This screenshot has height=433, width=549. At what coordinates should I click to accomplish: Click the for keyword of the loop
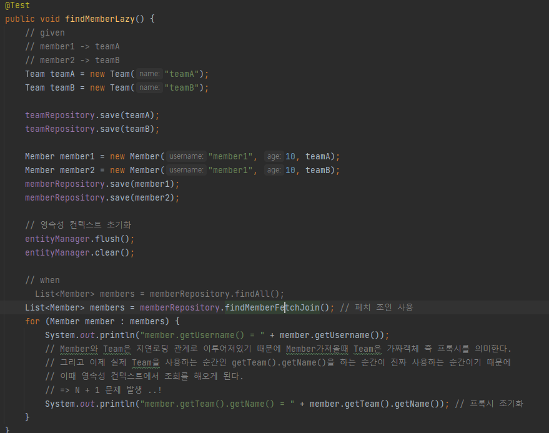[x=32, y=321]
